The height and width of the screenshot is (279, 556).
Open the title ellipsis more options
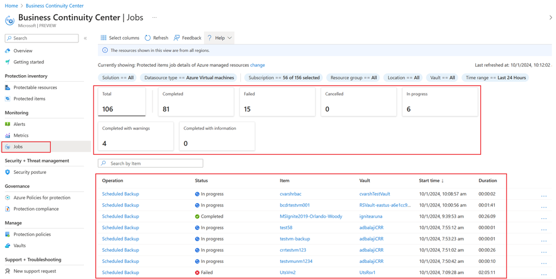pyautogui.click(x=154, y=17)
